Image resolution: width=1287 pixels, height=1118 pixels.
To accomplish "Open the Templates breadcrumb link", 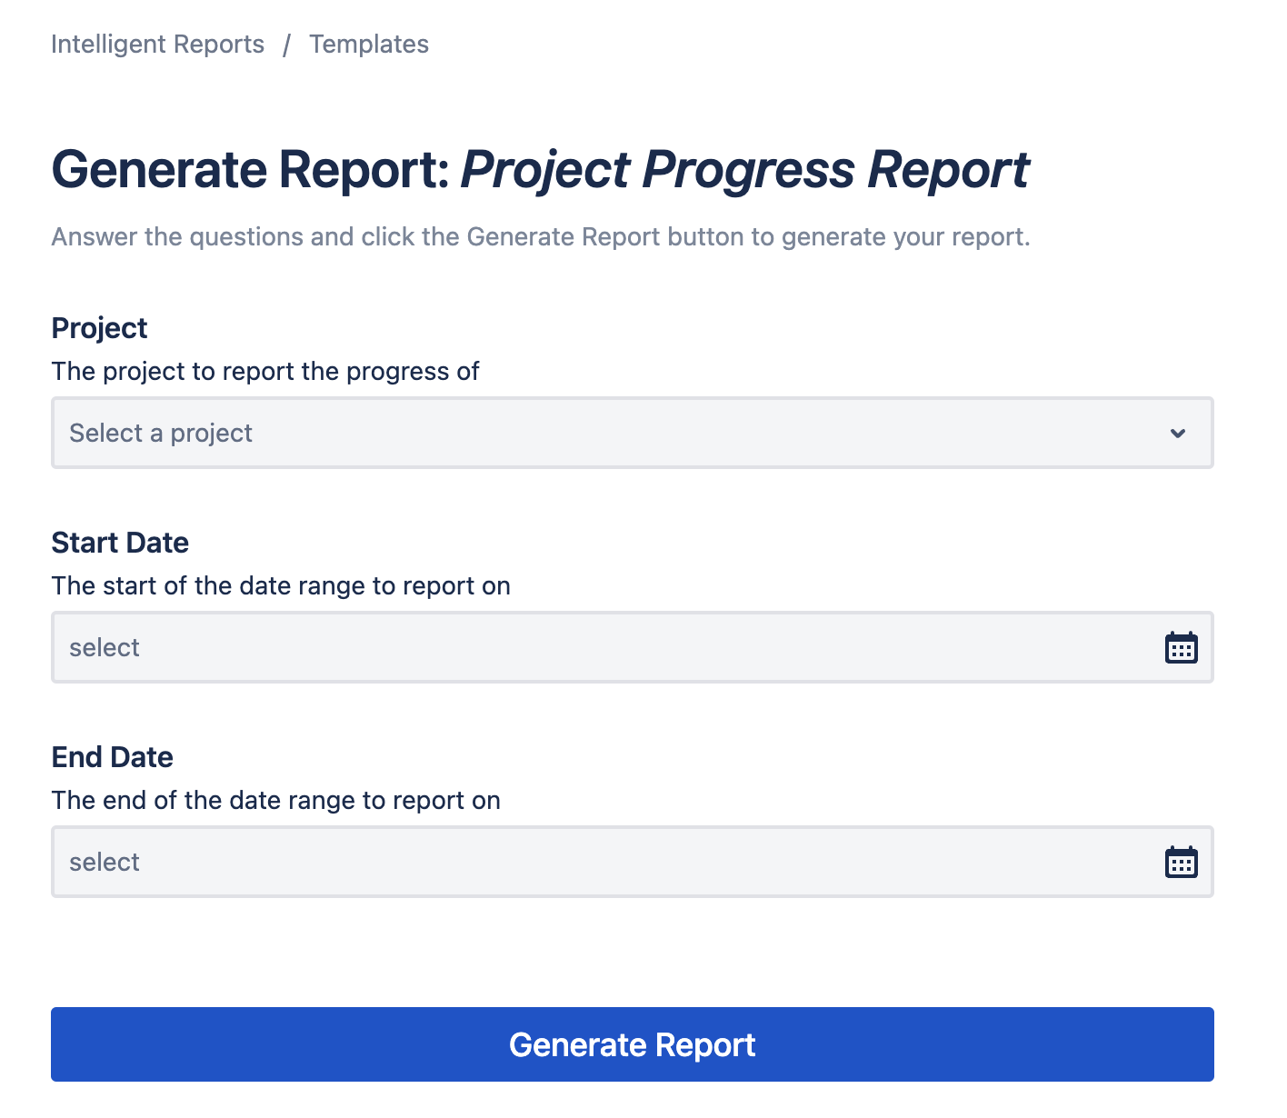I will coord(369,44).
